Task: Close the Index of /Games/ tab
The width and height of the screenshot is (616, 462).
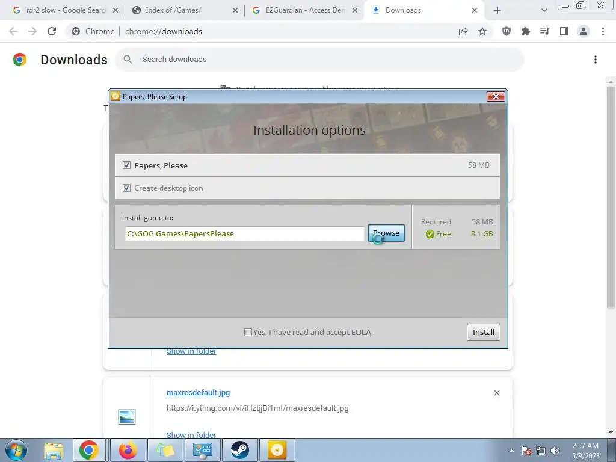Action: [x=235, y=10]
